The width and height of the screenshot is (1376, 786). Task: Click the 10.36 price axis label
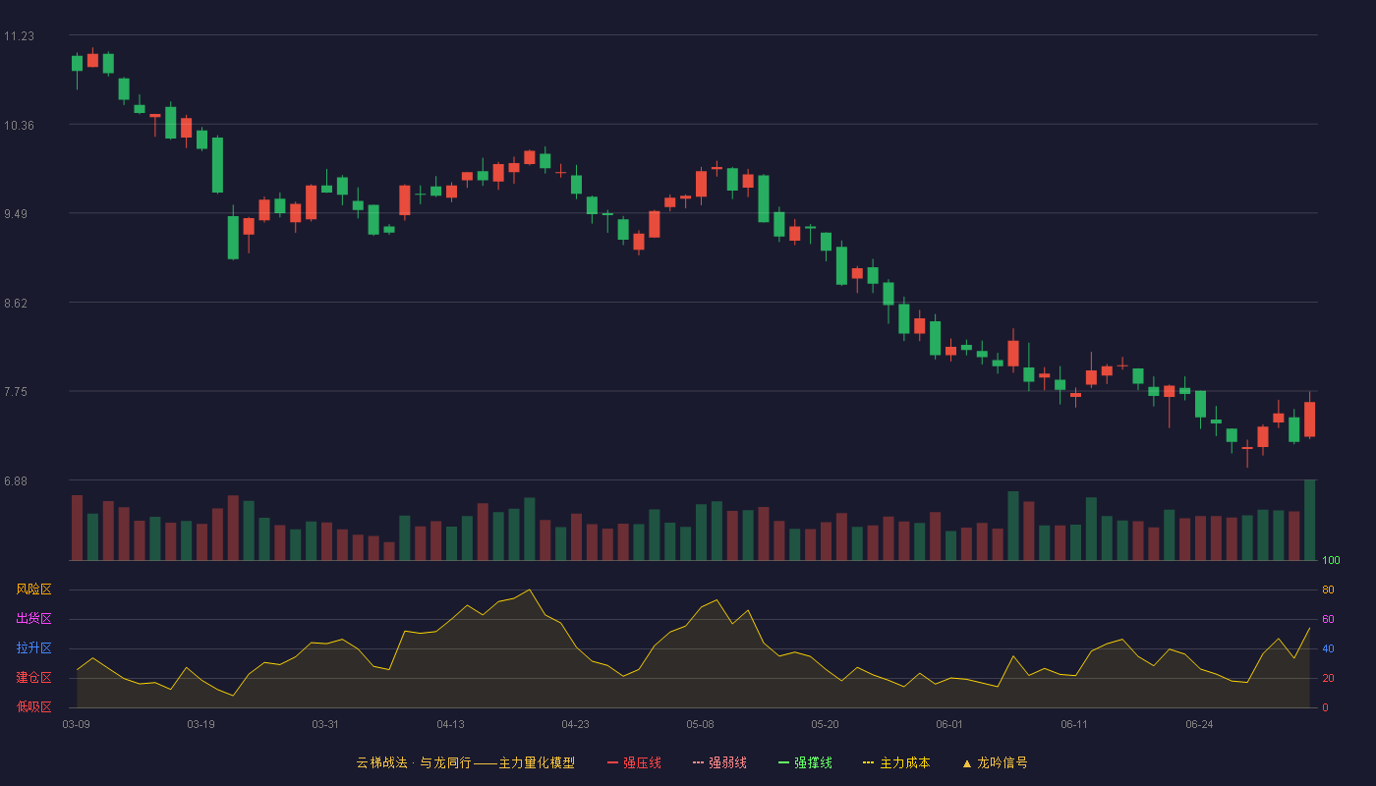pos(19,126)
